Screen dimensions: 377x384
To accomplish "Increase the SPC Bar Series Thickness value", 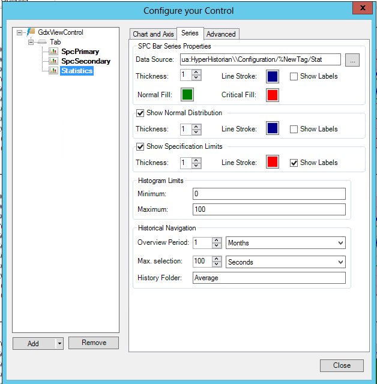I will click(197, 73).
